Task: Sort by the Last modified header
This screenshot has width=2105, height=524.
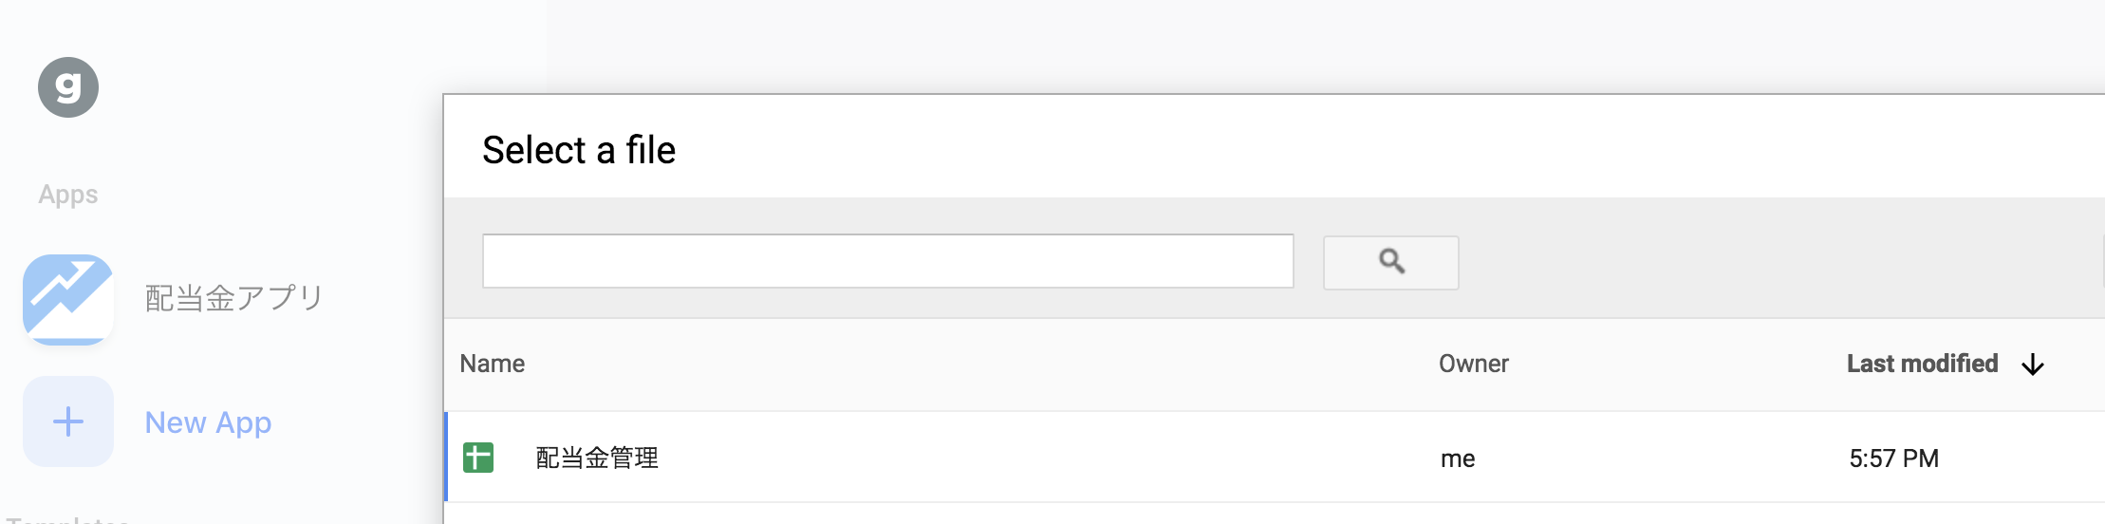Action: (1922, 364)
